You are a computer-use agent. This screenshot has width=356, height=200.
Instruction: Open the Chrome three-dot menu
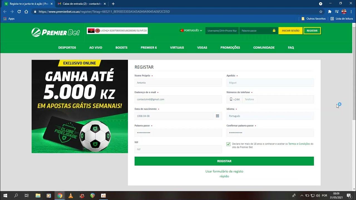tap(351, 12)
